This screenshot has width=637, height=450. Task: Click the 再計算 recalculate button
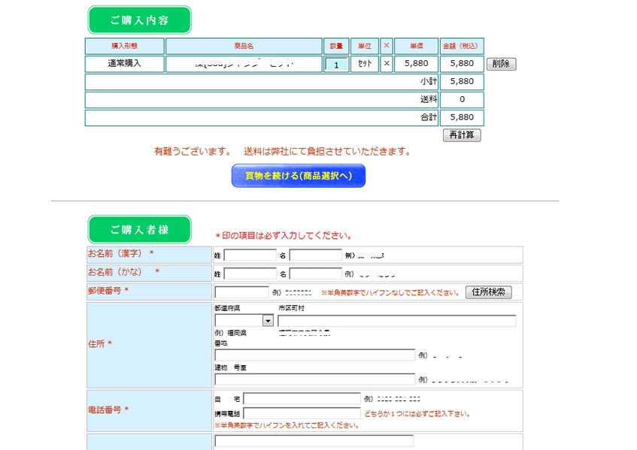click(x=462, y=135)
